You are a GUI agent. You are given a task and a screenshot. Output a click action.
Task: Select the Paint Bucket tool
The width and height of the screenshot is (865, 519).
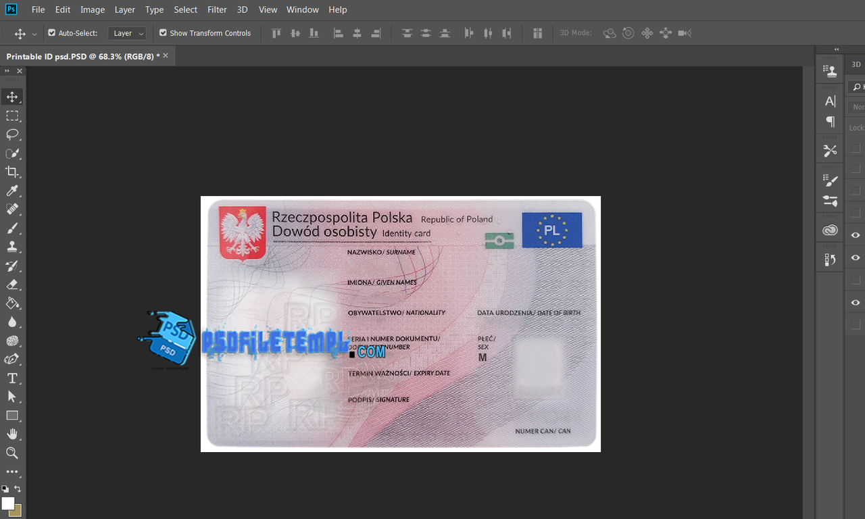pyautogui.click(x=12, y=303)
